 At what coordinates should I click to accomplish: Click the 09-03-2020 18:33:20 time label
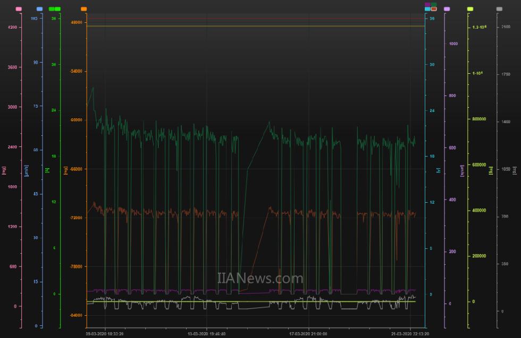tap(105, 334)
